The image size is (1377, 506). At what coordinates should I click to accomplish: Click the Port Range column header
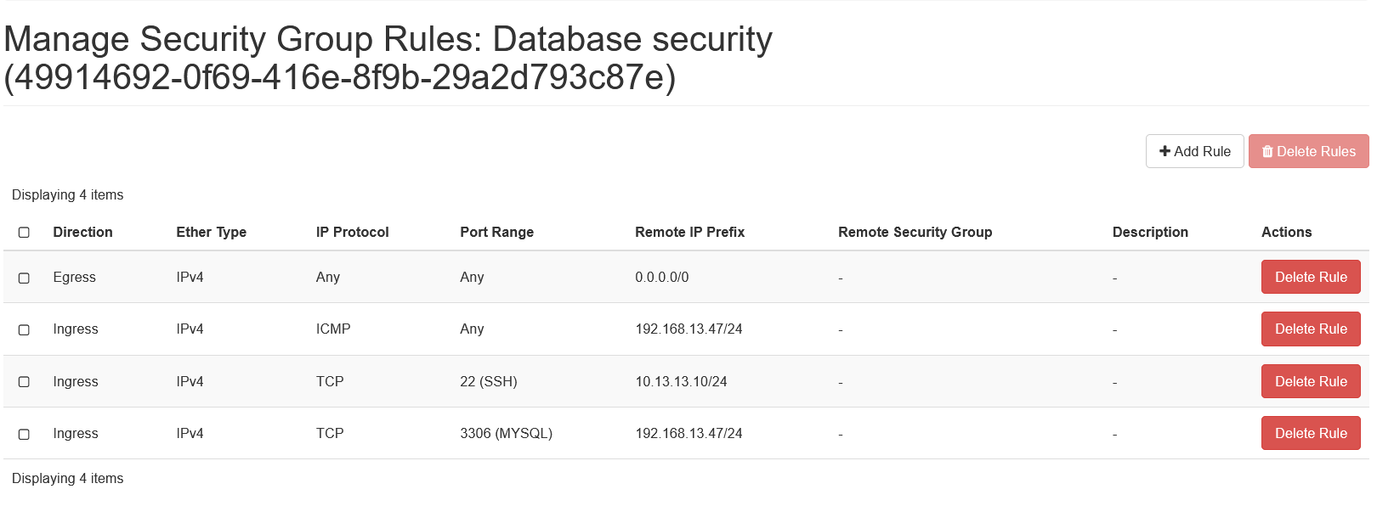[x=496, y=232]
